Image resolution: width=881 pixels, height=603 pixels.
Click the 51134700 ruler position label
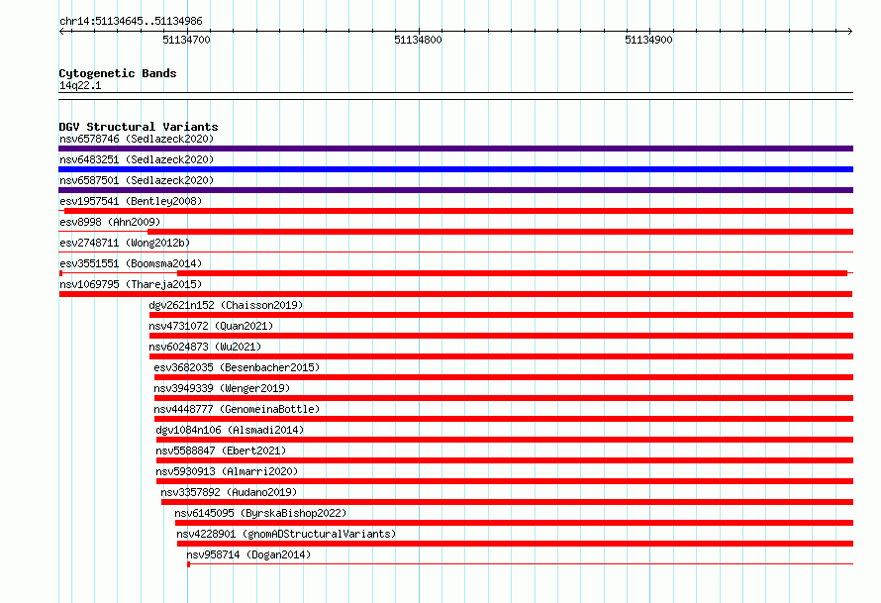[x=186, y=40]
